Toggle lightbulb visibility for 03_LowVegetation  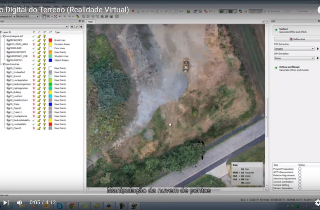click(45, 80)
